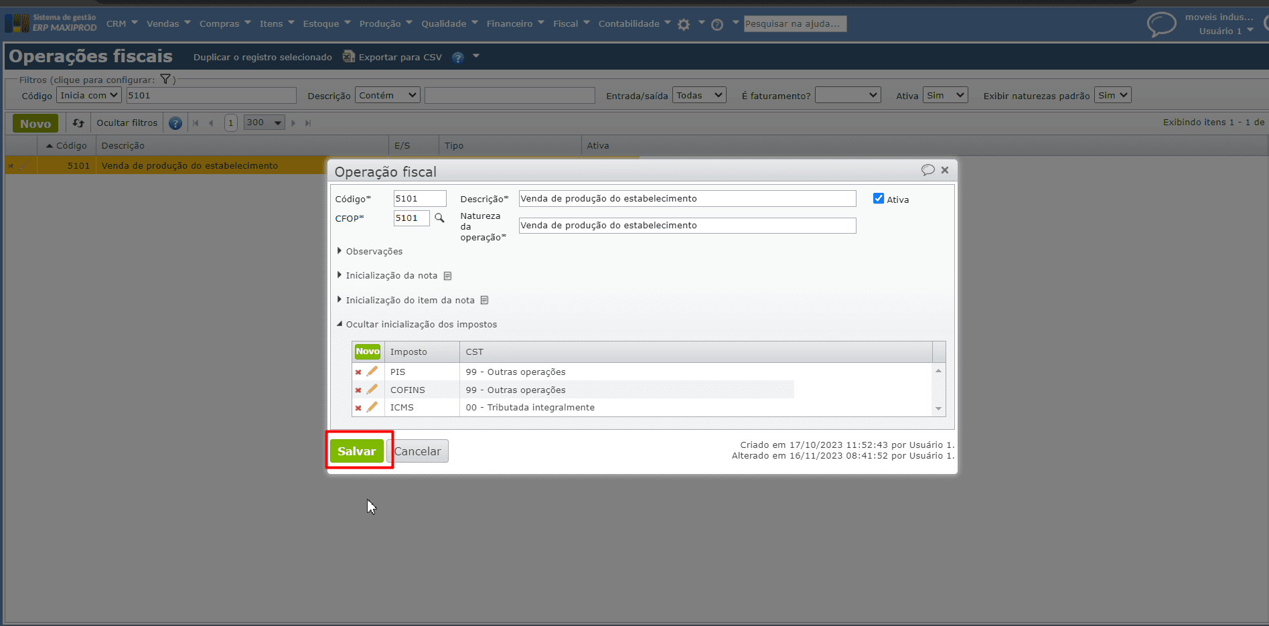Open the Contabilidade menu
This screenshot has width=1269, height=626.
pos(635,24)
